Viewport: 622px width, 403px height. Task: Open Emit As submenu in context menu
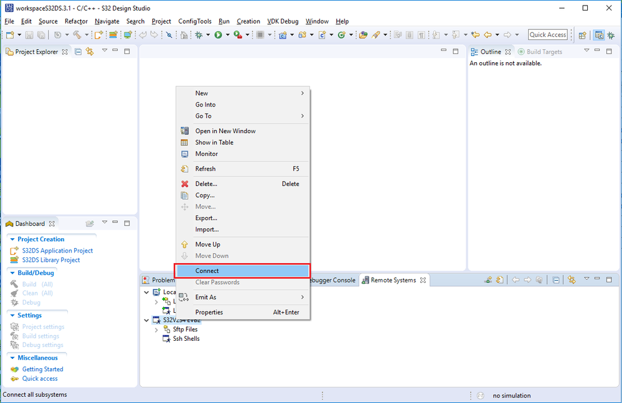pos(242,297)
